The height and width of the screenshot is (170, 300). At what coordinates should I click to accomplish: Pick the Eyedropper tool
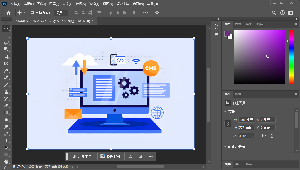coord(6,70)
